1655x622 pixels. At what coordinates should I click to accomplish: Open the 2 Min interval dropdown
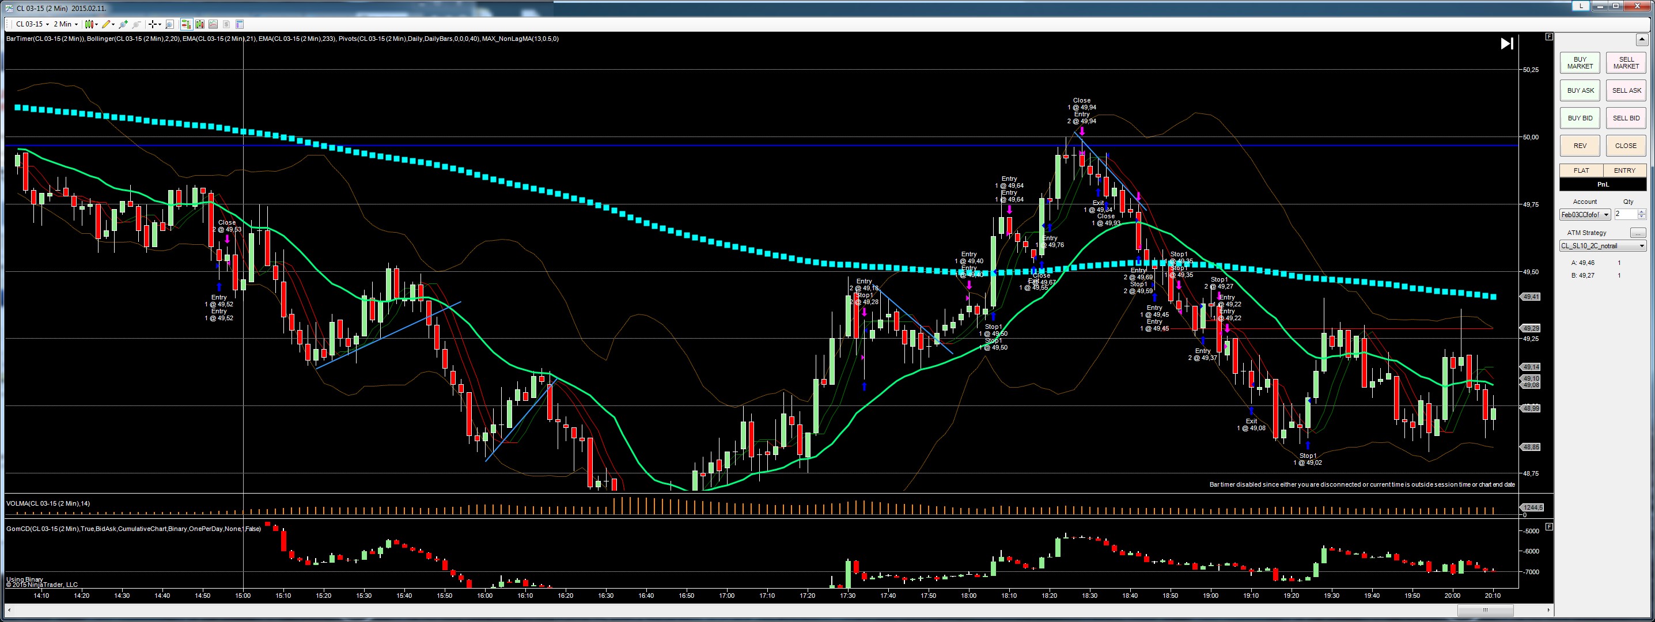coord(66,24)
